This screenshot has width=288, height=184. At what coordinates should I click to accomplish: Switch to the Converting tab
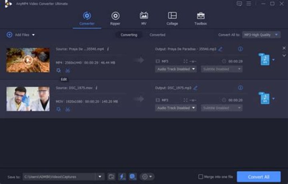[129, 35]
